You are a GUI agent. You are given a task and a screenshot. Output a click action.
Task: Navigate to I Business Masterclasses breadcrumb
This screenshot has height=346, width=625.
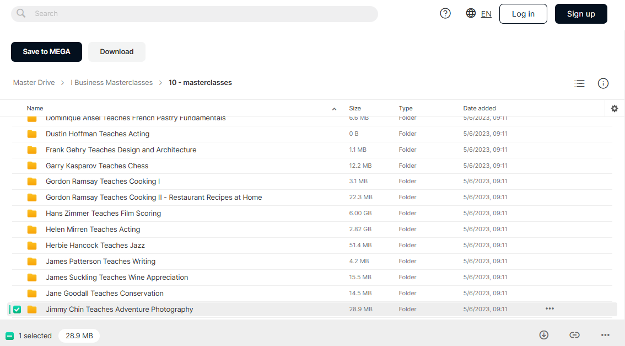click(x=111, y=83)
